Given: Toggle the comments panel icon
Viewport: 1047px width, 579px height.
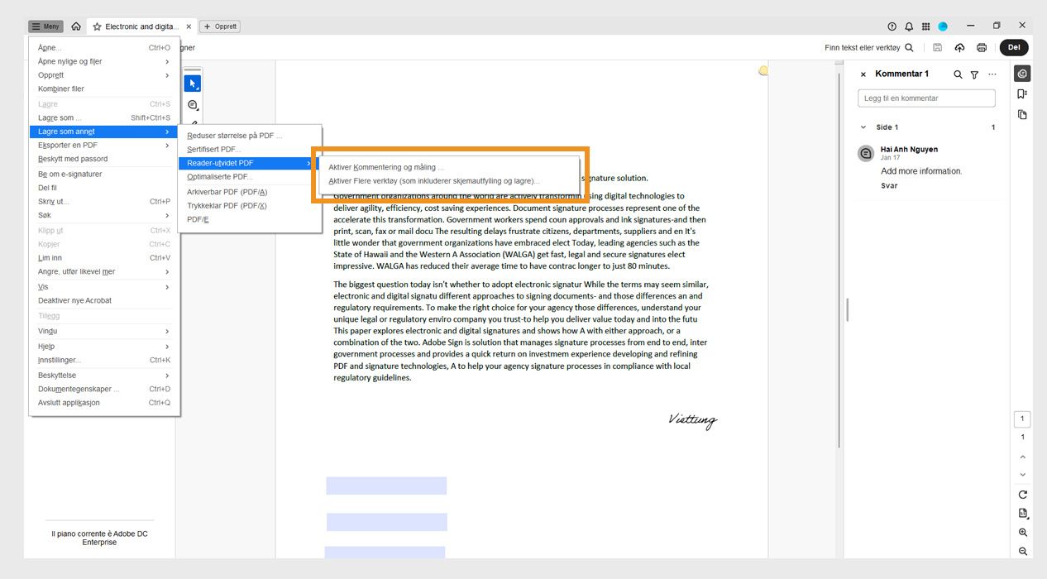Looking at the screenshot, I should point(1022,73).
